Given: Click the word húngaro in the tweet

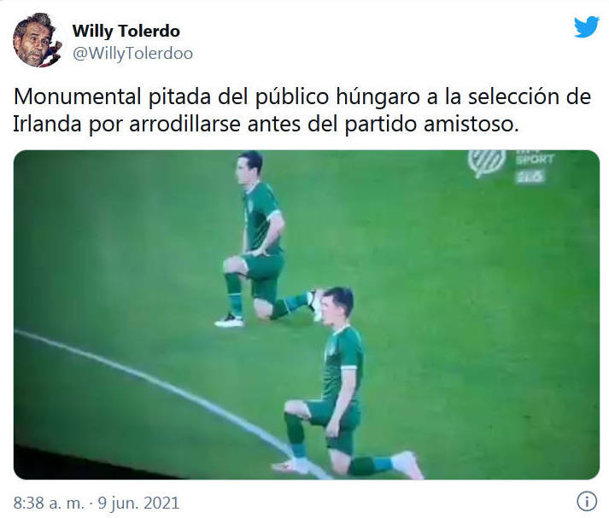Looking at the screenshot, I should (378, 96).
